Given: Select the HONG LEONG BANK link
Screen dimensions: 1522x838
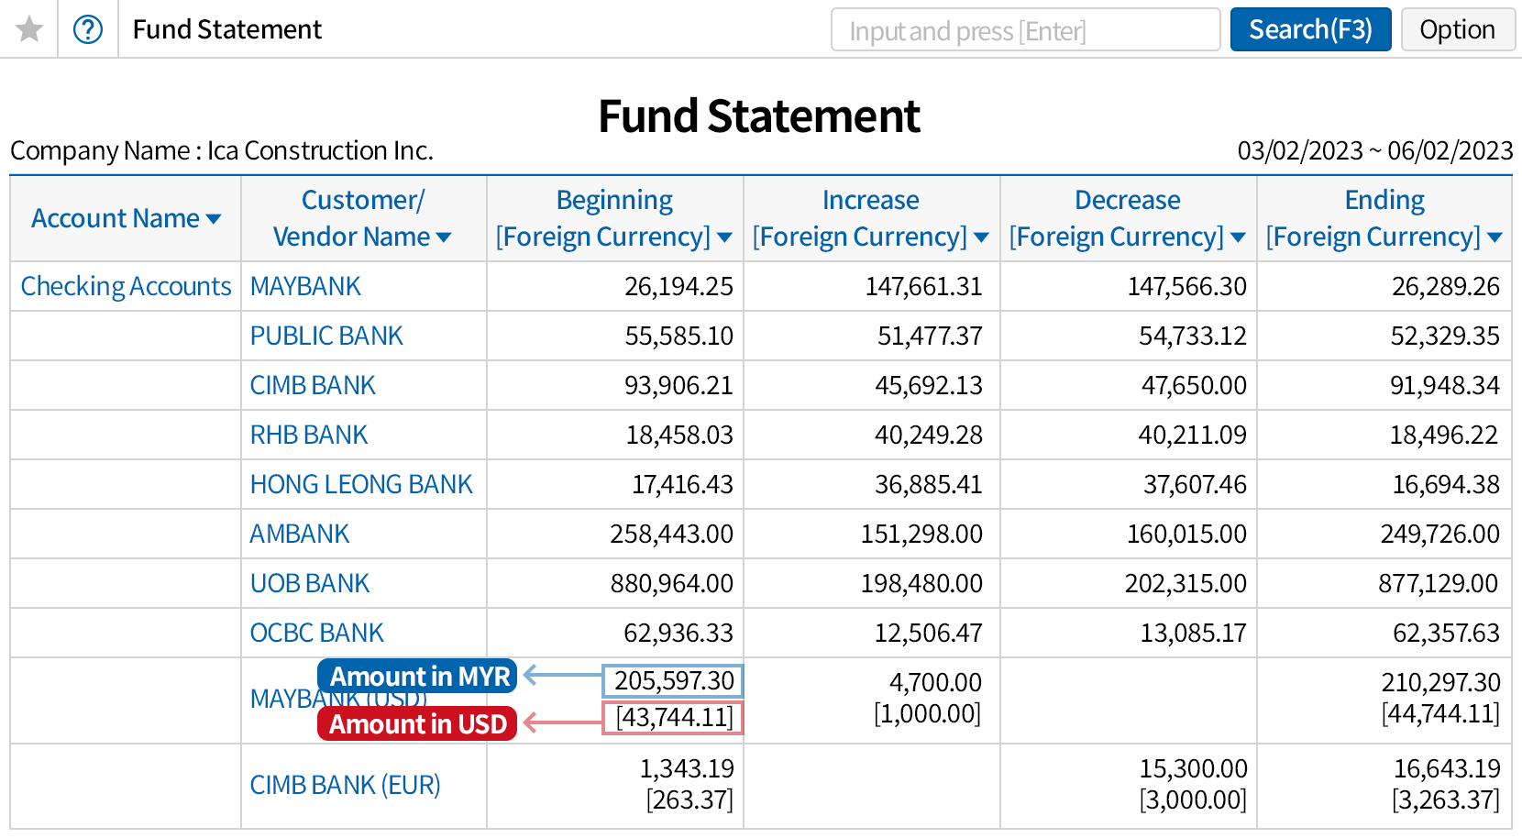Looking at the screenshot, I should click(361, 484).
